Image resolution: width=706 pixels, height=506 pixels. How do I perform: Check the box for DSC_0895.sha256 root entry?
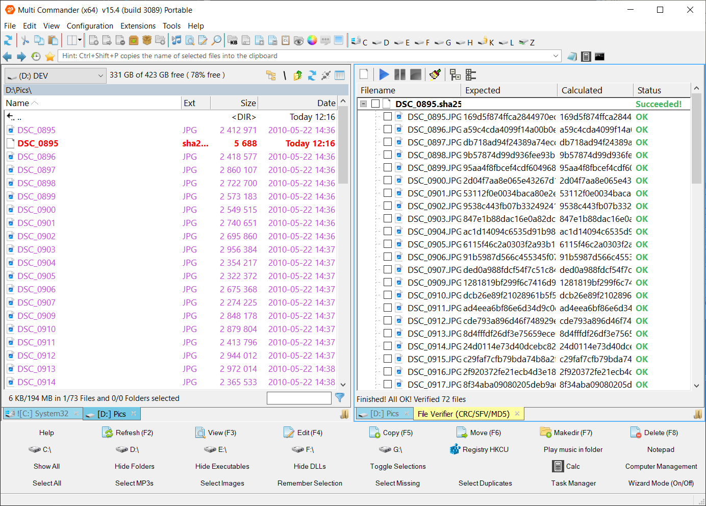(x=375, y=104)
